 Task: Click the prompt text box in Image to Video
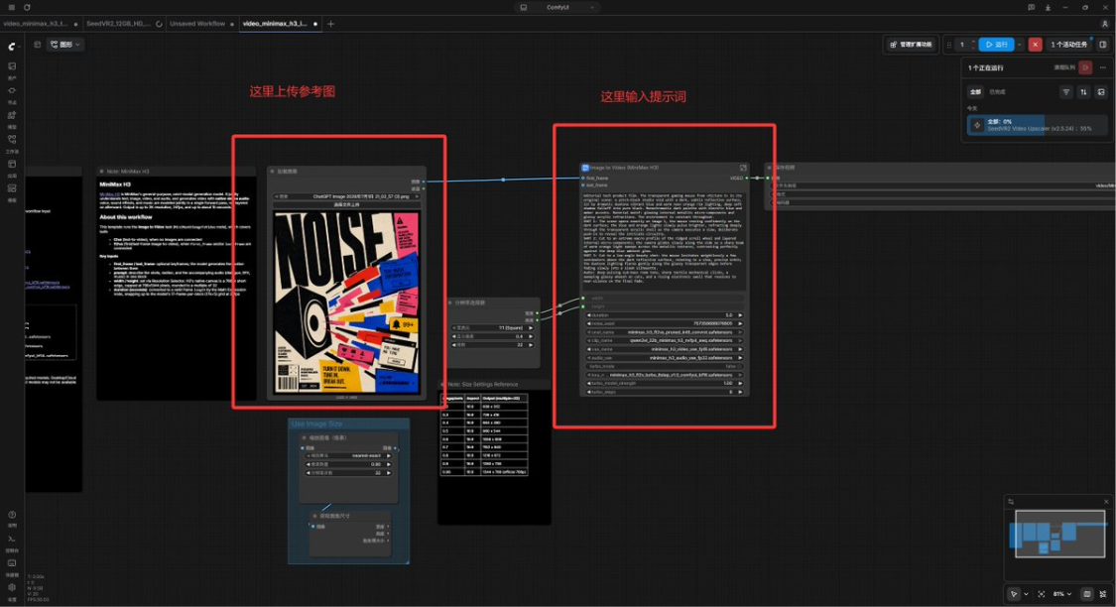pyautogui.click(x=664, y=241)
